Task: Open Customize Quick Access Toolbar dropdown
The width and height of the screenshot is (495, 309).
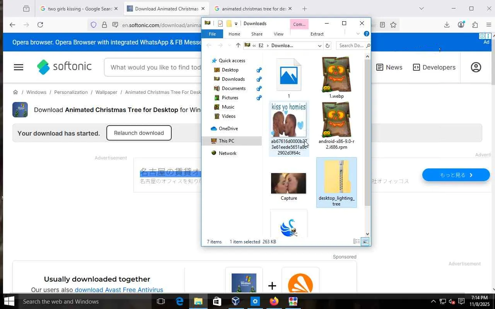Action: point(236,24)
